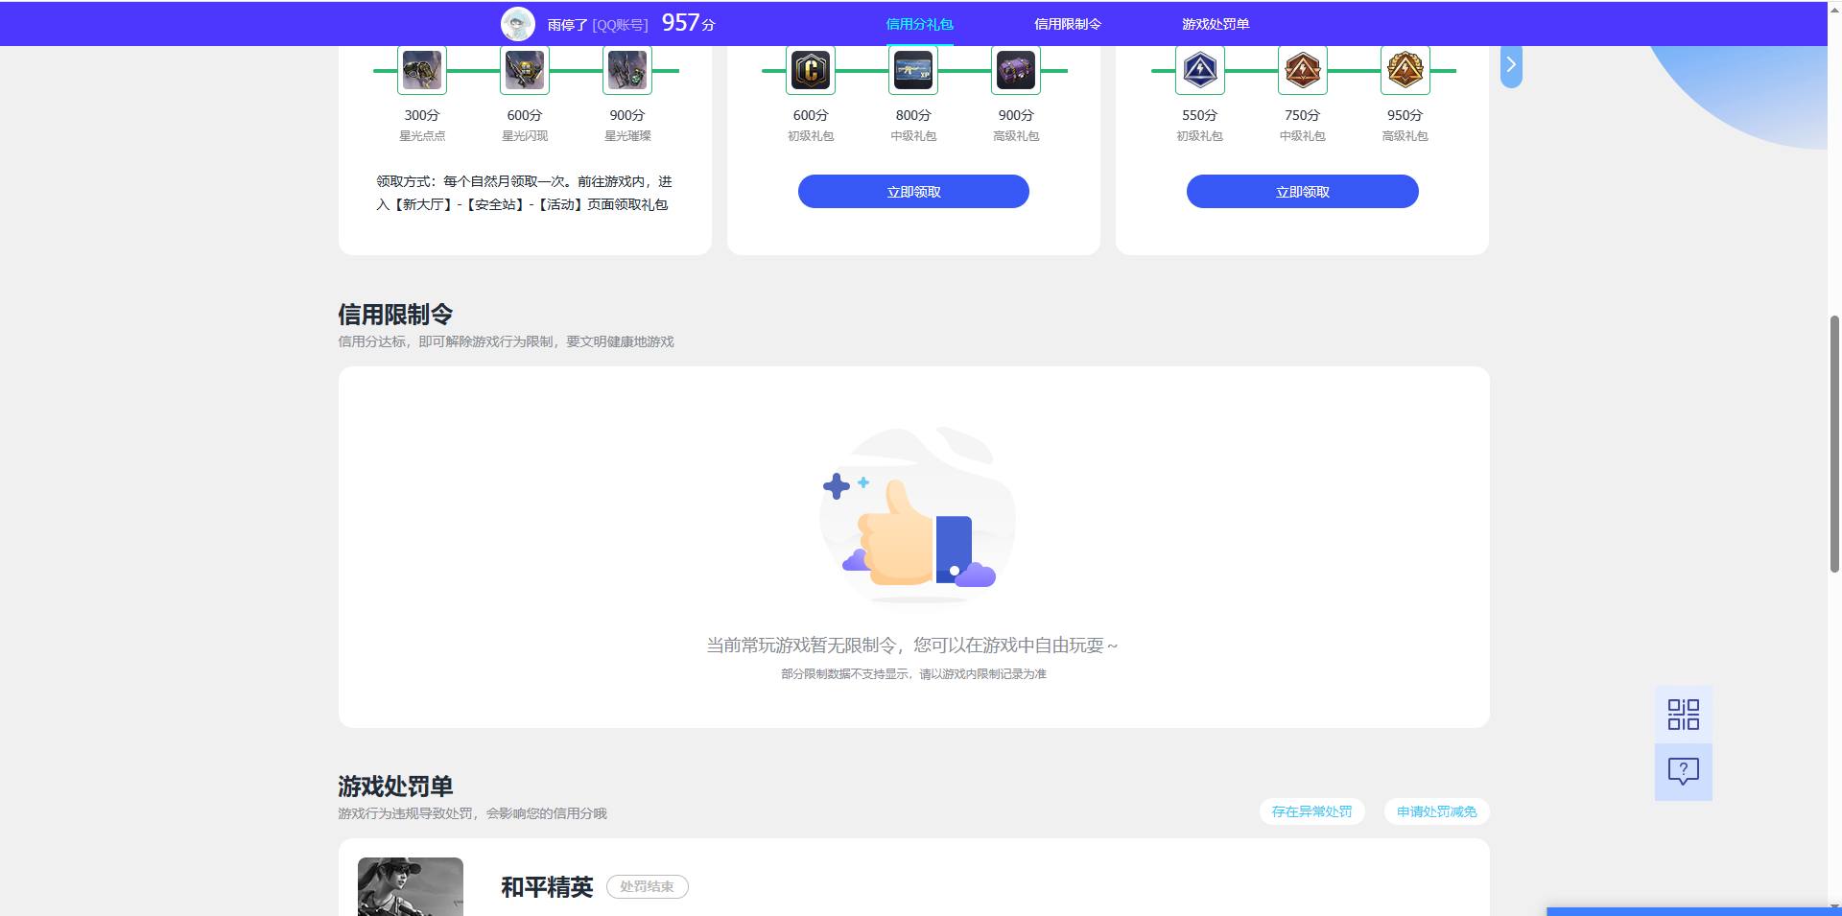Screen dimensions: 1842x916
Task: Open the 和平精英 game thumbnail
Action: (411, 886)
